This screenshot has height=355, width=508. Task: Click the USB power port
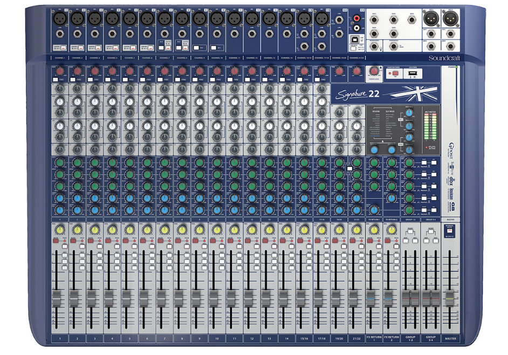pyautogui.click(x=410, y=73)
